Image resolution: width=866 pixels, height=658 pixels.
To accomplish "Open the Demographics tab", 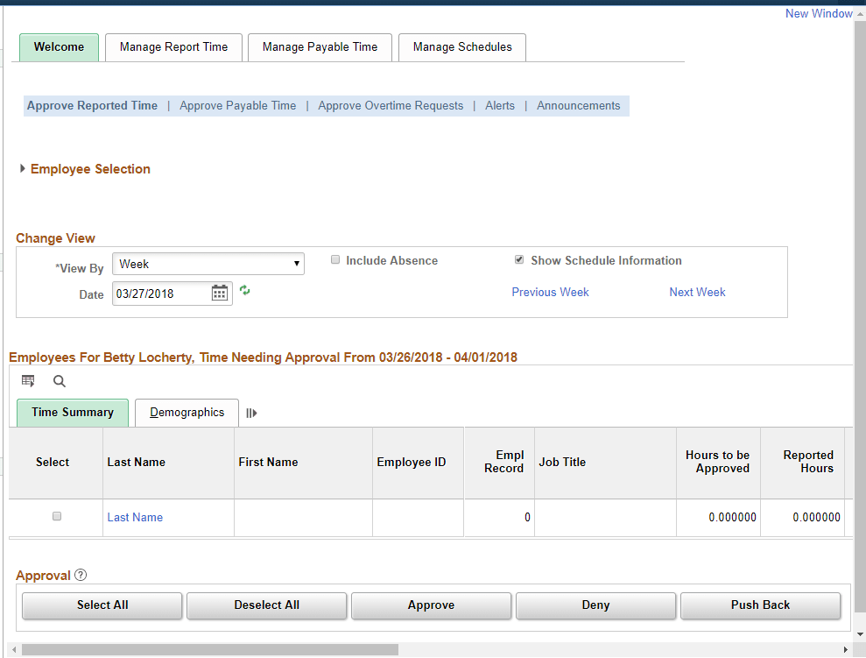I will click(x=186, y=412).
